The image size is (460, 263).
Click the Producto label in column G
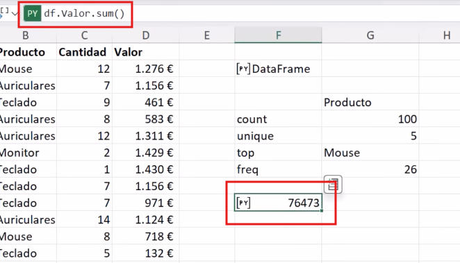[x=347, y=103]
